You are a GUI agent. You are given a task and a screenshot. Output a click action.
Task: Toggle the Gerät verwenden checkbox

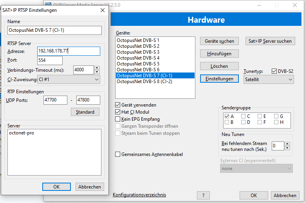point(118,105)
